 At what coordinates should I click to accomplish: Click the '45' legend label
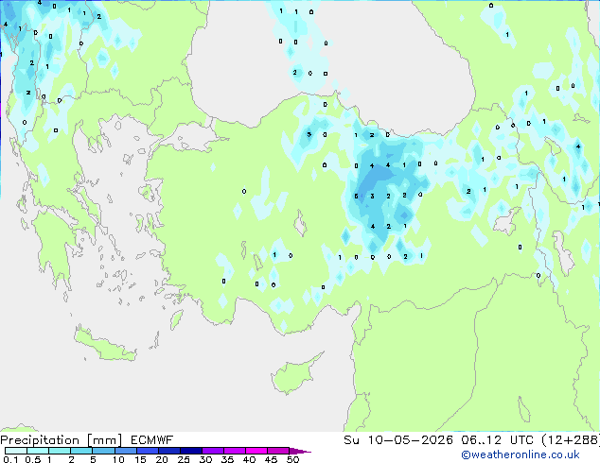coord(271,459)
